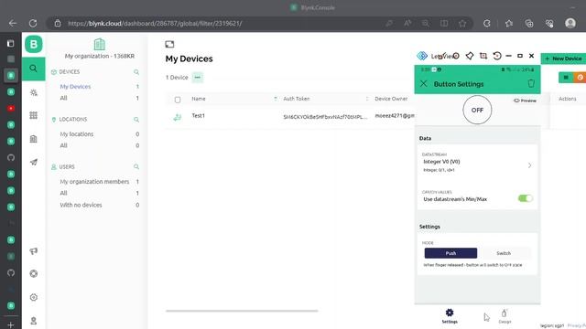Open the three-dots menu beside '1 Device'
Screen dimensions: 586x329
[x=198, y=78]
